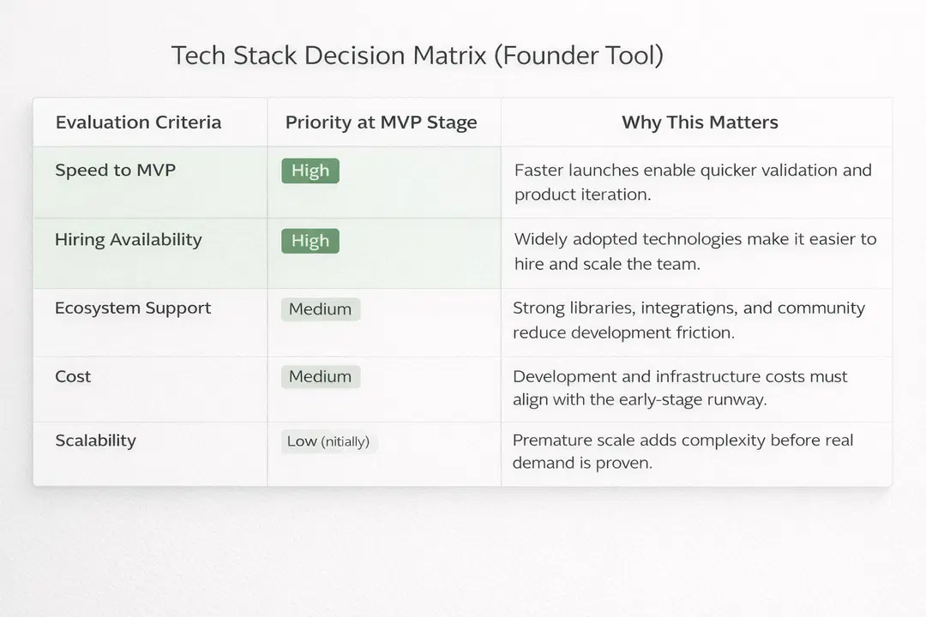
Task: Select the Evaluation Criteria column header
Action: 138,123
